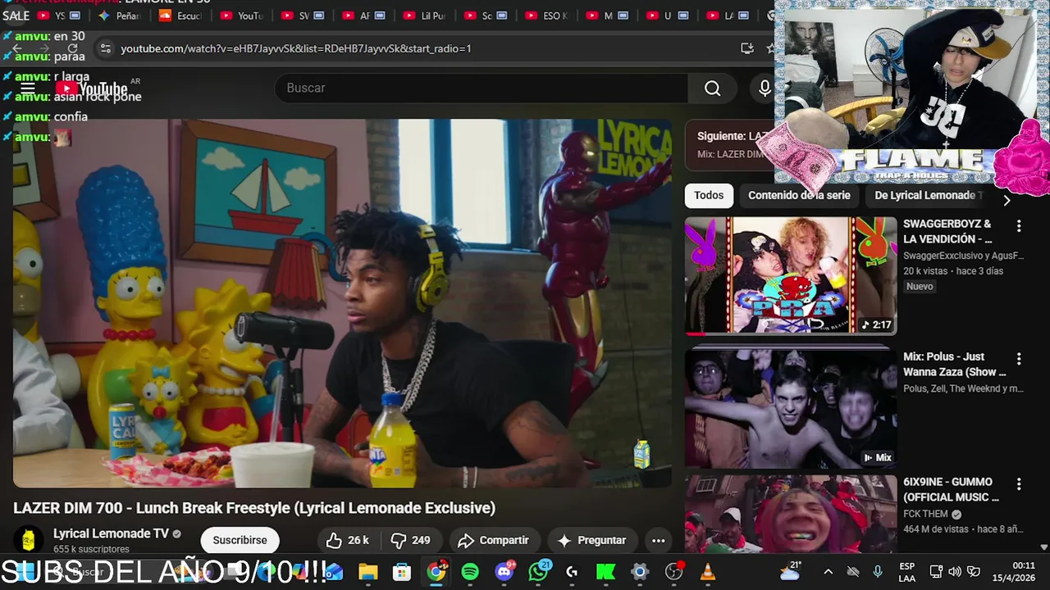The height and width of the screenshot is (590, 1050).
Task: Open the Lyrical Lemonade TV channel name link
Action: 111,533
